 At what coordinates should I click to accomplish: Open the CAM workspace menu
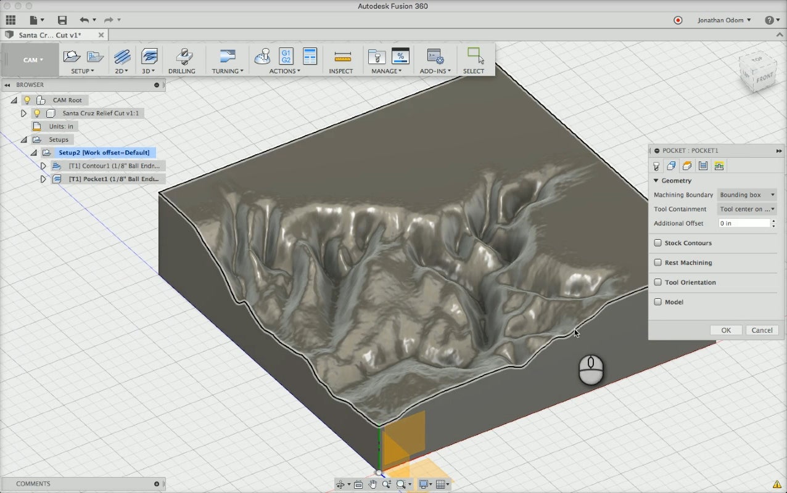(33, 60)
